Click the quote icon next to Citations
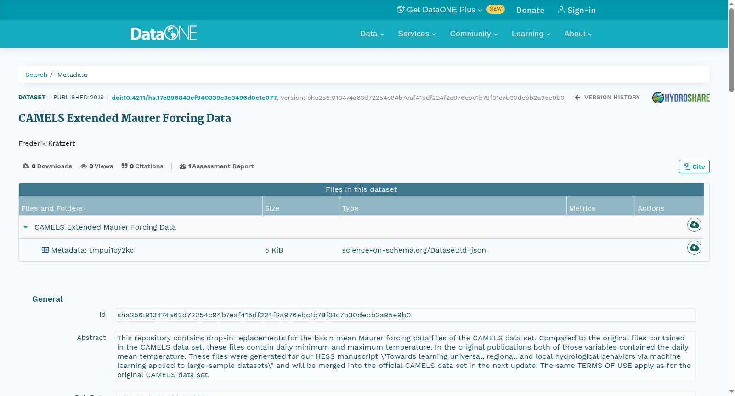The width and height of the screenshot is (735, 396). point(124,166)
